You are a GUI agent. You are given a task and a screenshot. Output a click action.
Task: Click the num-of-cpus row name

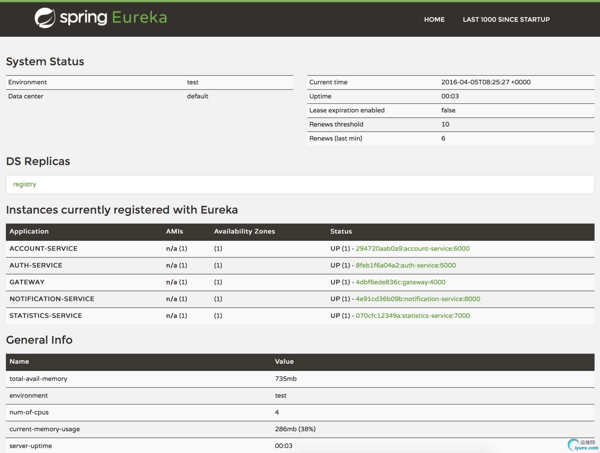click(x=29, y=412)
